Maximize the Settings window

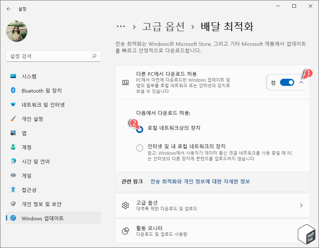(x=294, y=6)
